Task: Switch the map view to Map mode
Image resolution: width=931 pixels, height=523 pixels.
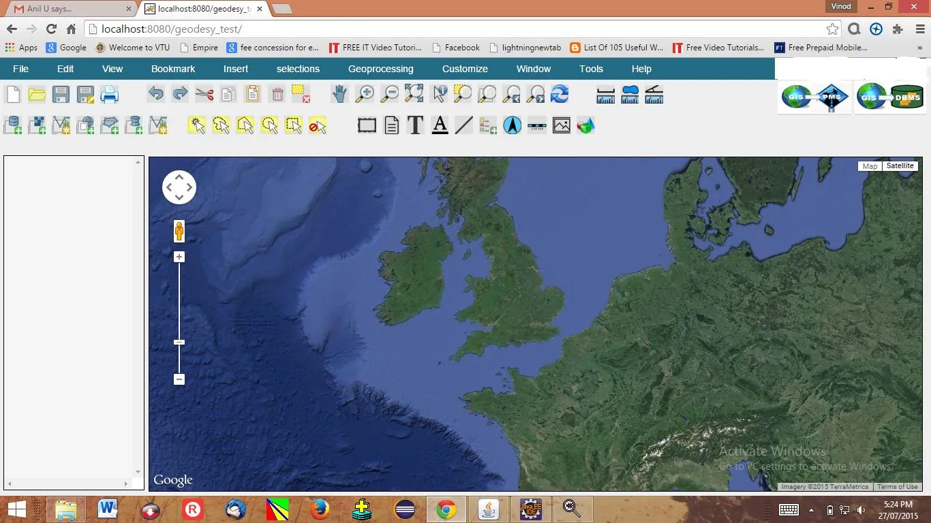Action: (870, 166)
